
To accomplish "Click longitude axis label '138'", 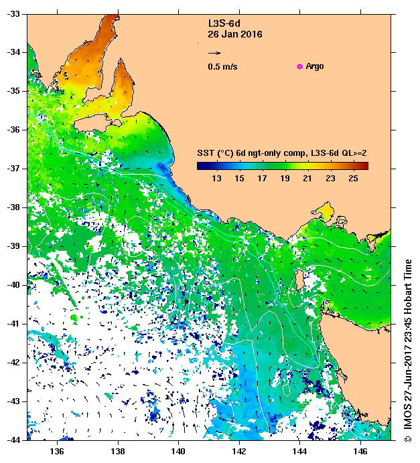I will [118, 452].
